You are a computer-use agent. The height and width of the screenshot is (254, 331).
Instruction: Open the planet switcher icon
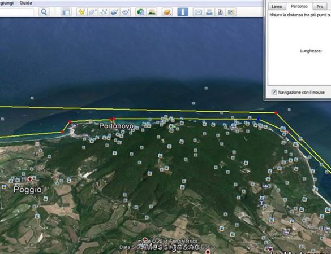[x=167, y=12]
